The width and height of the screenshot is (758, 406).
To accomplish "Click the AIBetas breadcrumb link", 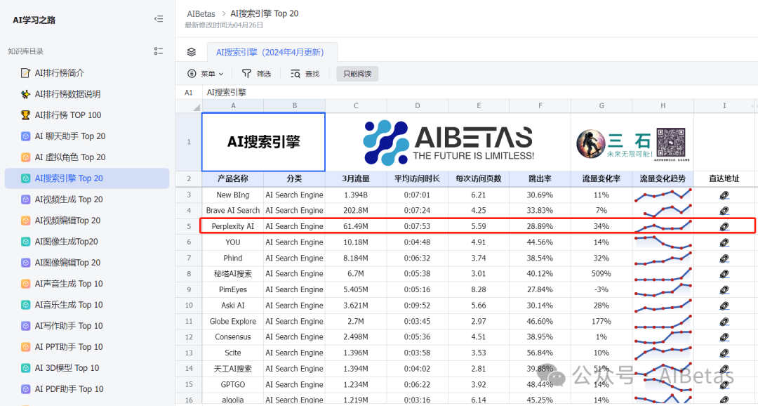I will pyautogui.click(x=201, y=14).
